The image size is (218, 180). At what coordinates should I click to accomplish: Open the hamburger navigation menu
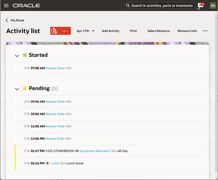[x=6, y=6]
